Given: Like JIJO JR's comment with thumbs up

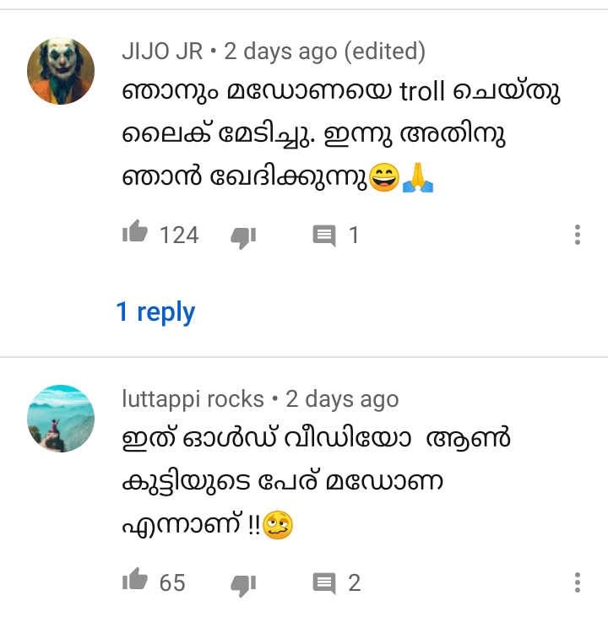Looking at the screenshot, I should [135, 232].
